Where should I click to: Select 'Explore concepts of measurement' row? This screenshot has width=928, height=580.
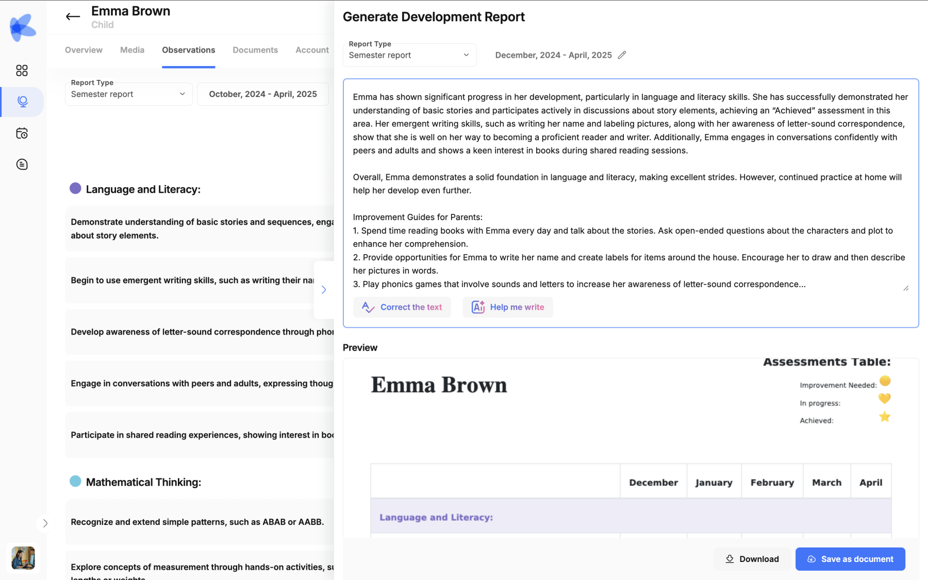pos(200,566)
